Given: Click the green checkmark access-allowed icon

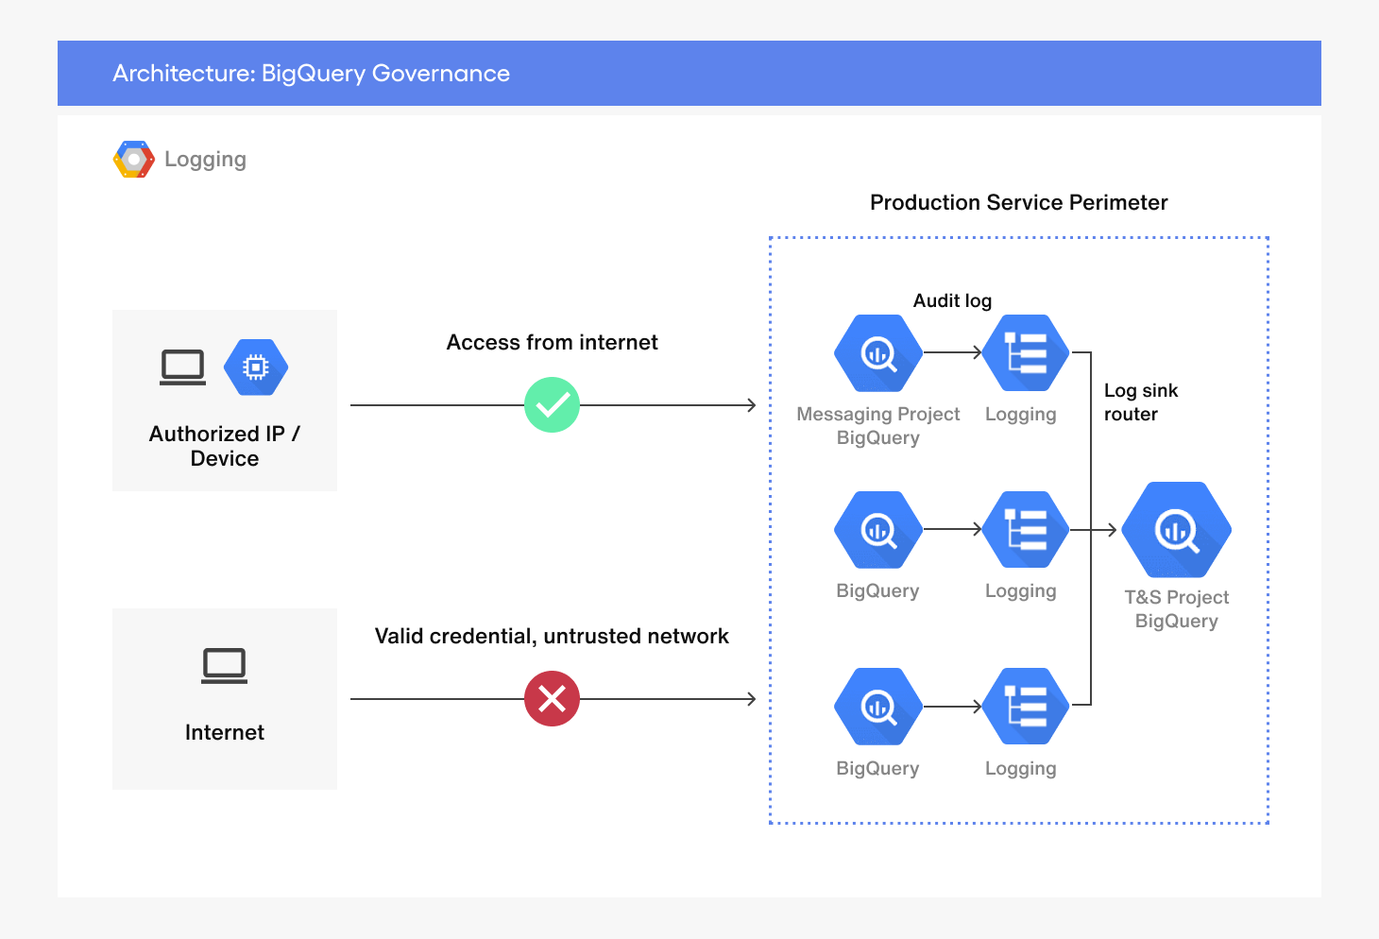Looking at the screenshot, I should 552,405.
